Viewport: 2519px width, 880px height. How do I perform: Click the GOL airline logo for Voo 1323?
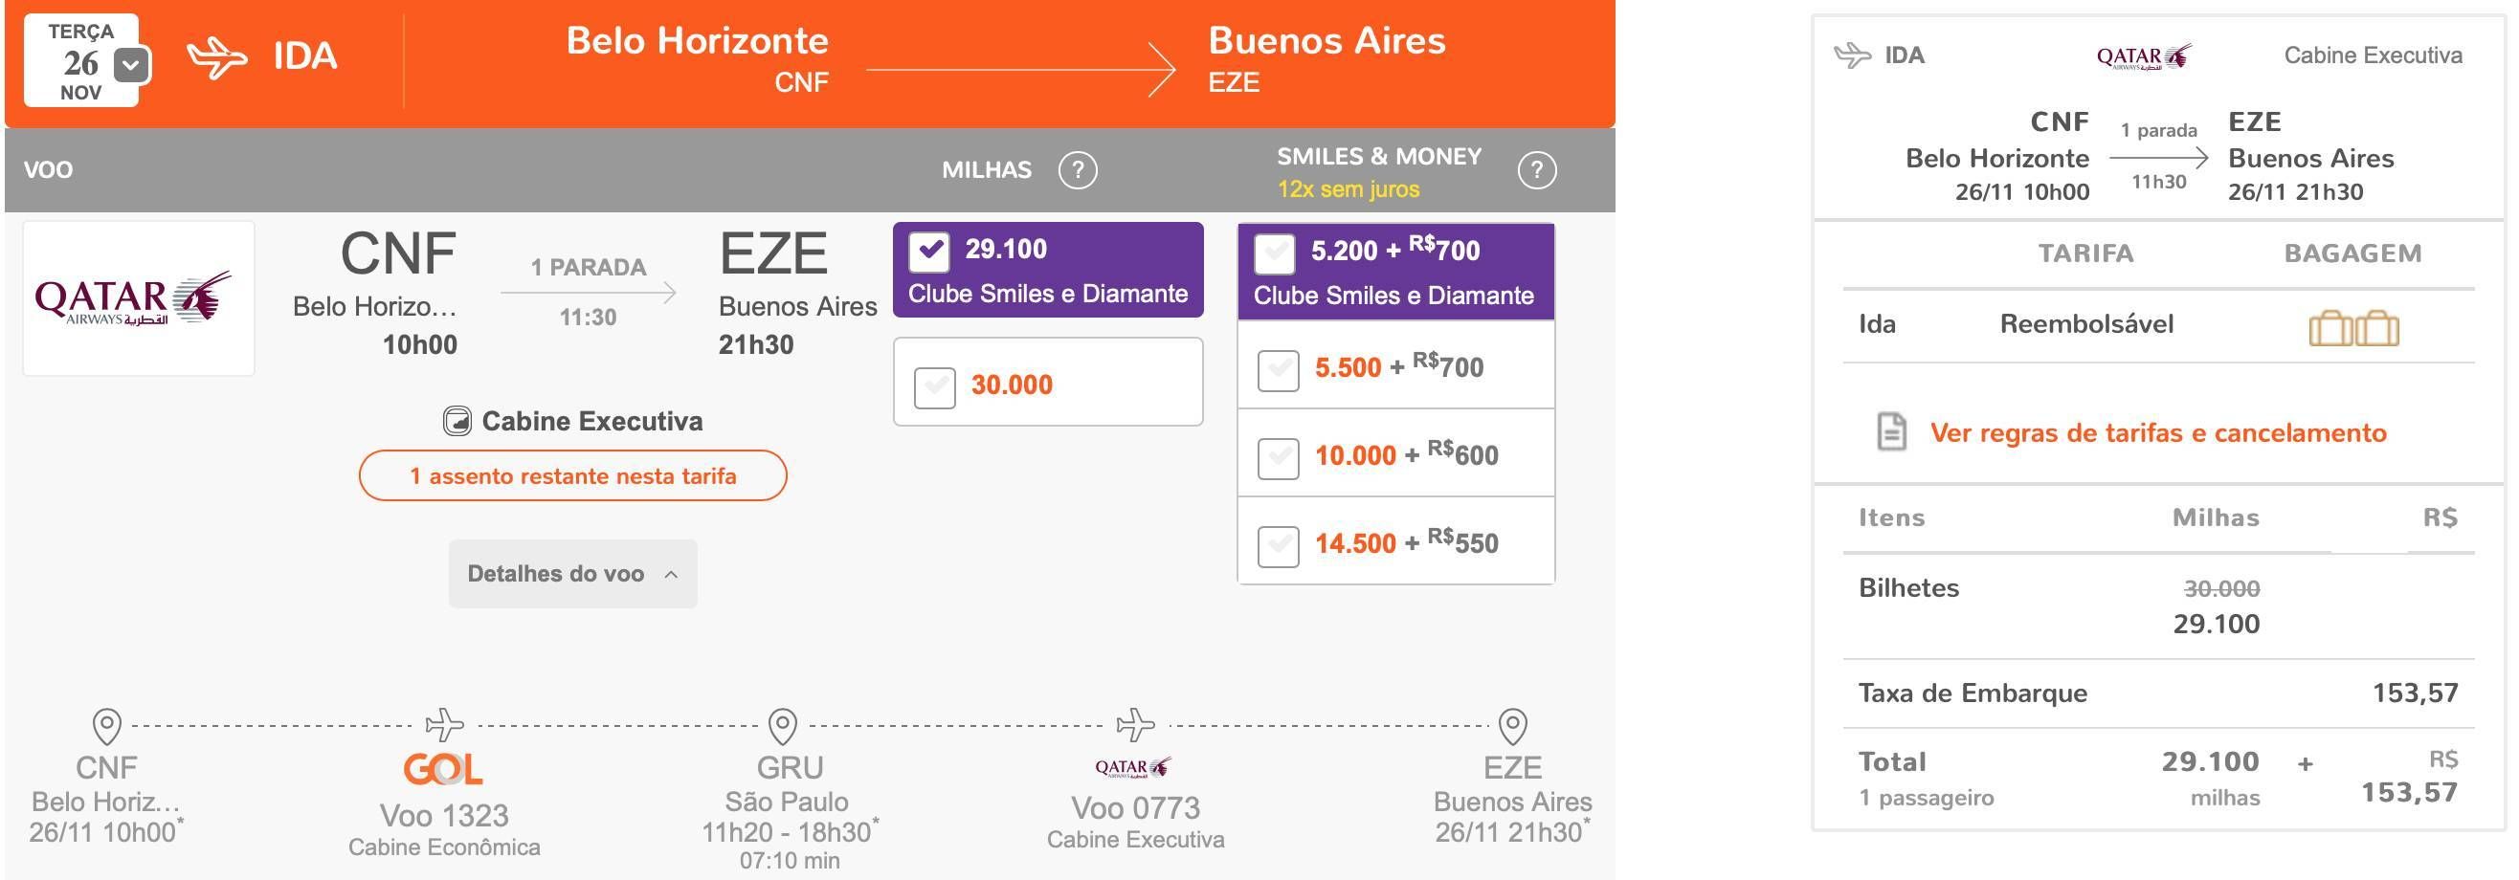444,769
